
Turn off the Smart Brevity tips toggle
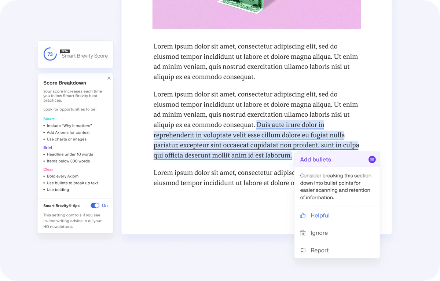(x=95, y=205)
